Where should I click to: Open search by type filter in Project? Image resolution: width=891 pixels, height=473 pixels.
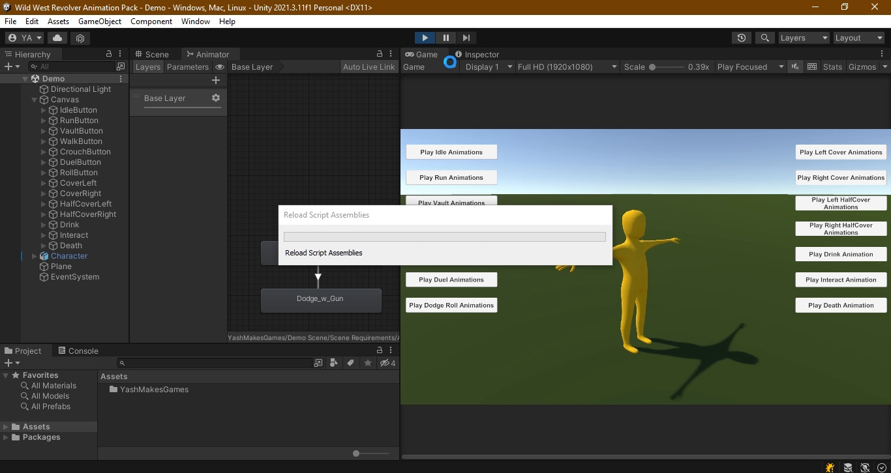coord(334,363)
